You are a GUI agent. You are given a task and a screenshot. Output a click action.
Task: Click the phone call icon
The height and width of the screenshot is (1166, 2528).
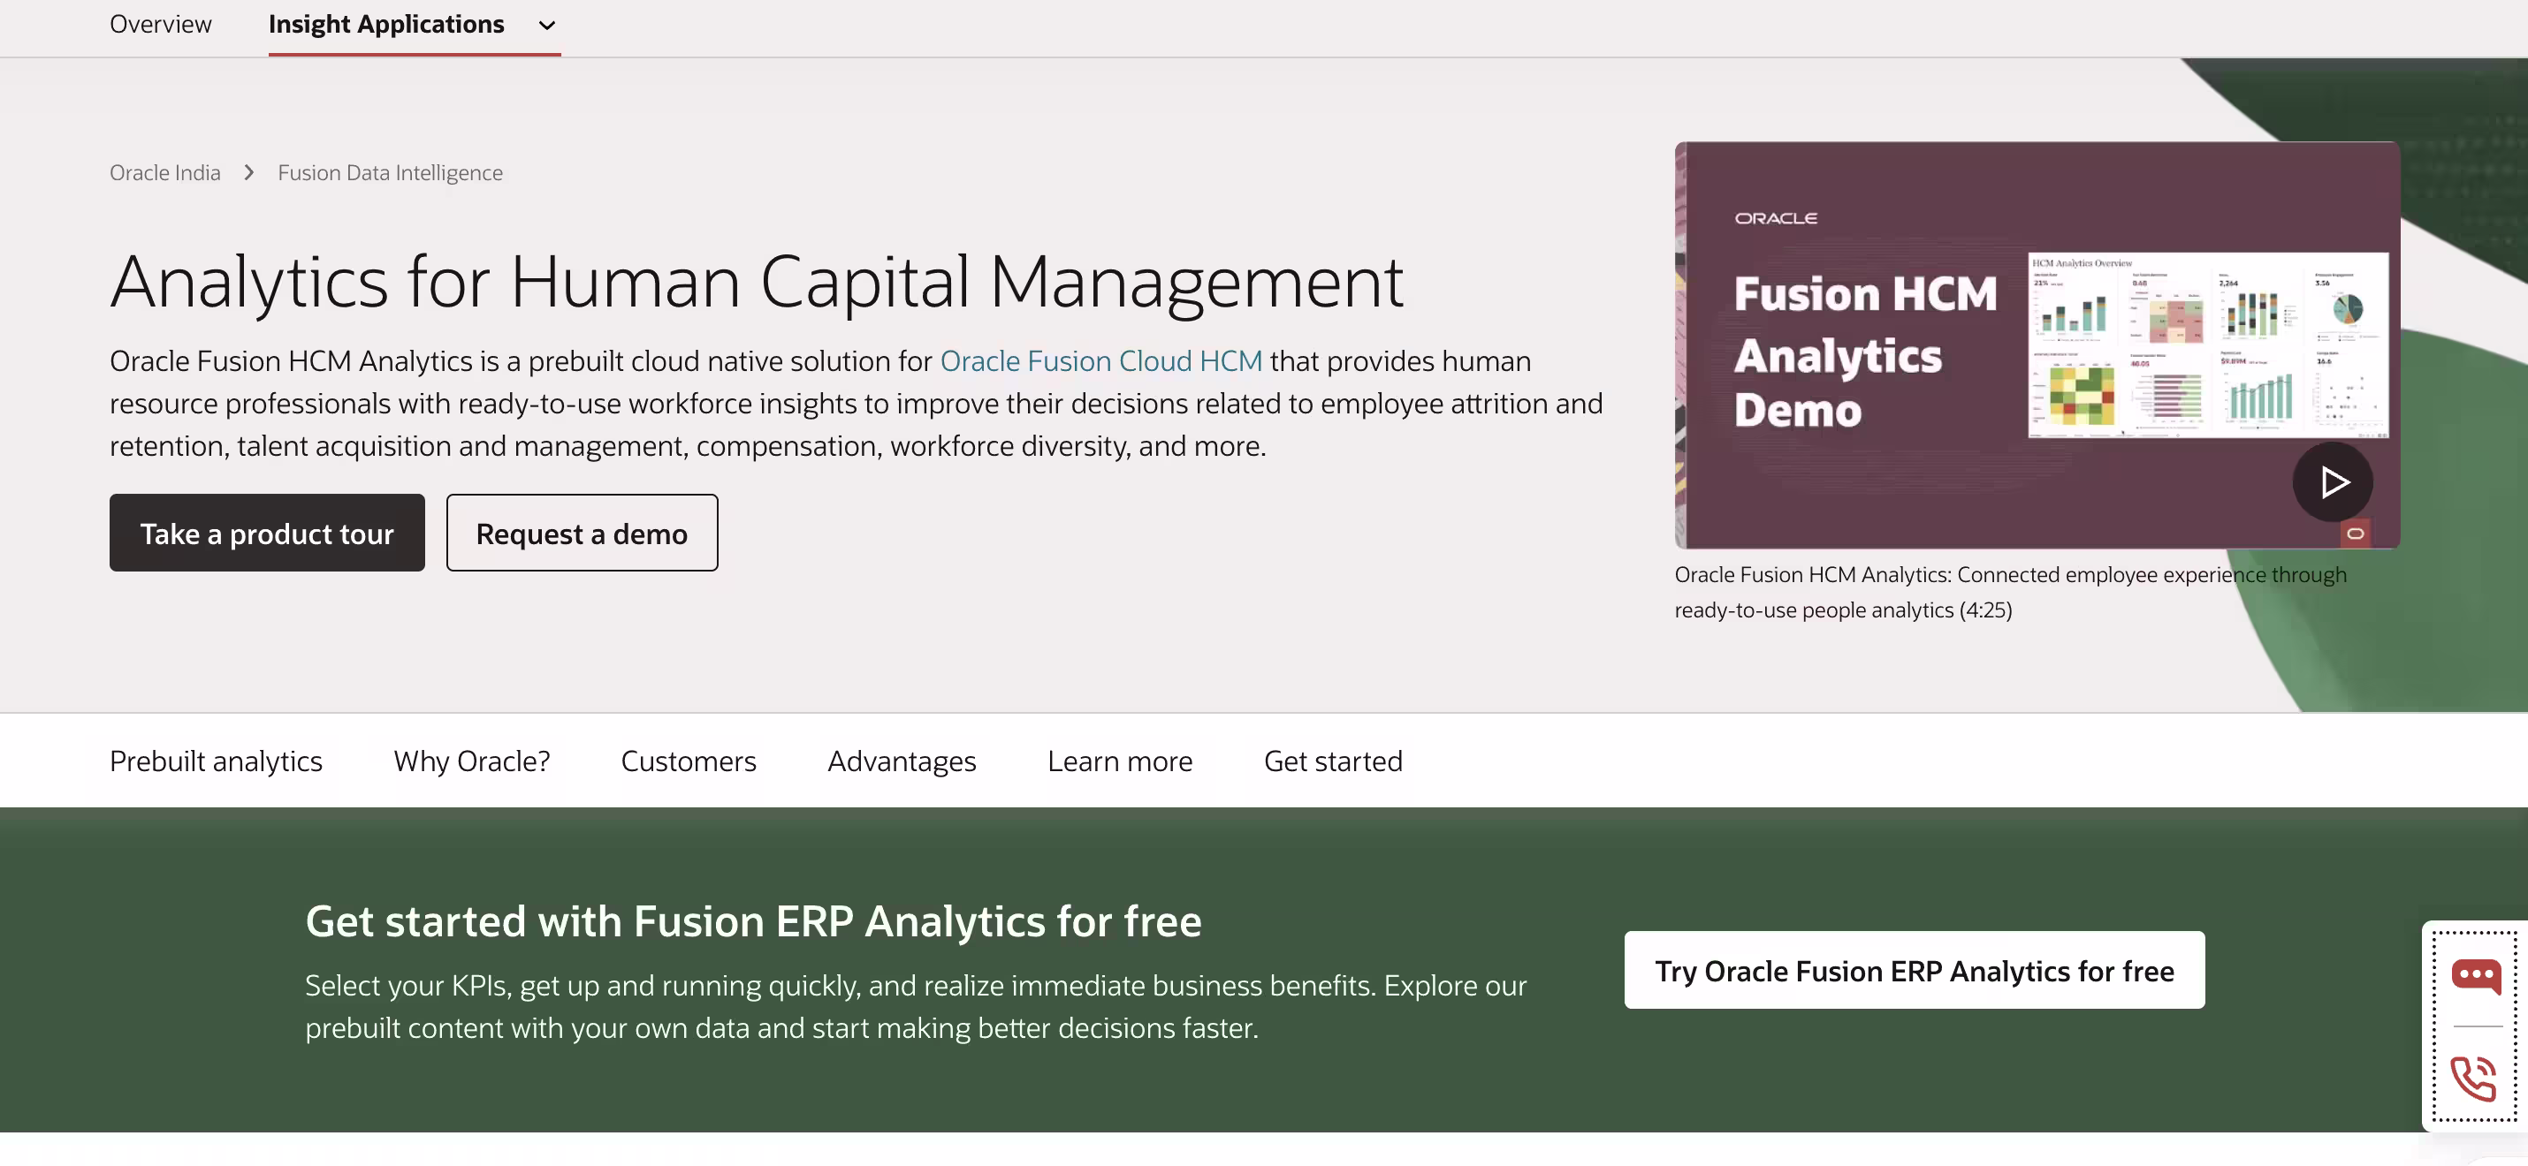(2474, 1079)
